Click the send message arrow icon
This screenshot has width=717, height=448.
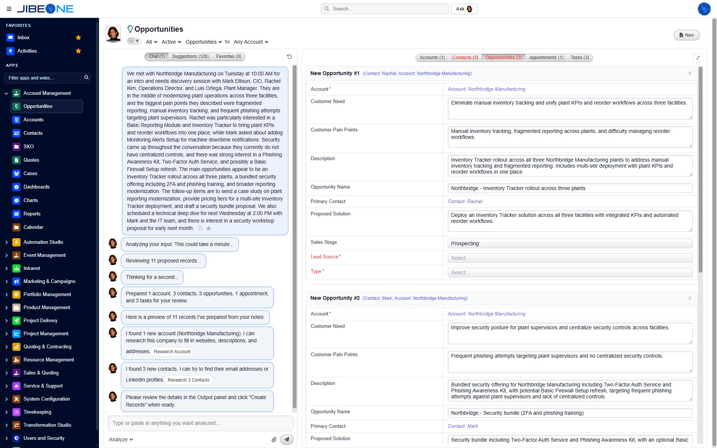pyautogui.click(x=286, y=439)
